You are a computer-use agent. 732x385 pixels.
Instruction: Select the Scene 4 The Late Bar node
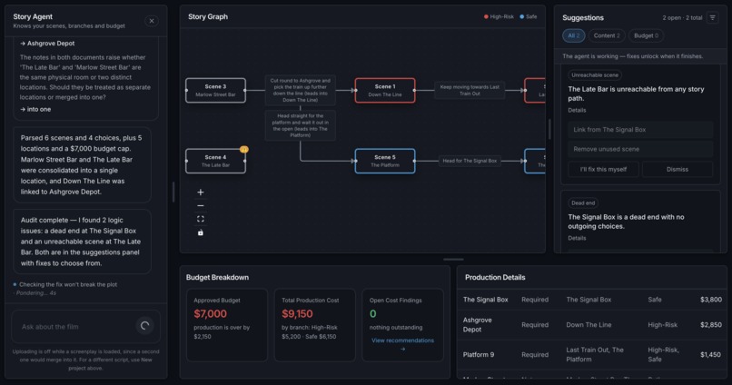(x=215, y=161)
